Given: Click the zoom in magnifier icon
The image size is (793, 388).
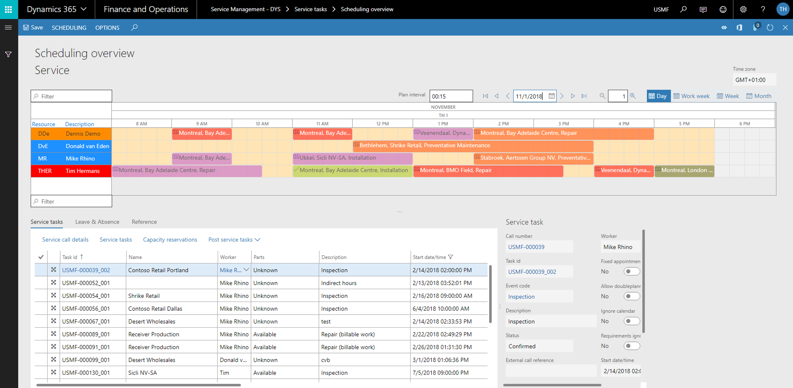Looking at the screenshot, I should pos(633,96).
